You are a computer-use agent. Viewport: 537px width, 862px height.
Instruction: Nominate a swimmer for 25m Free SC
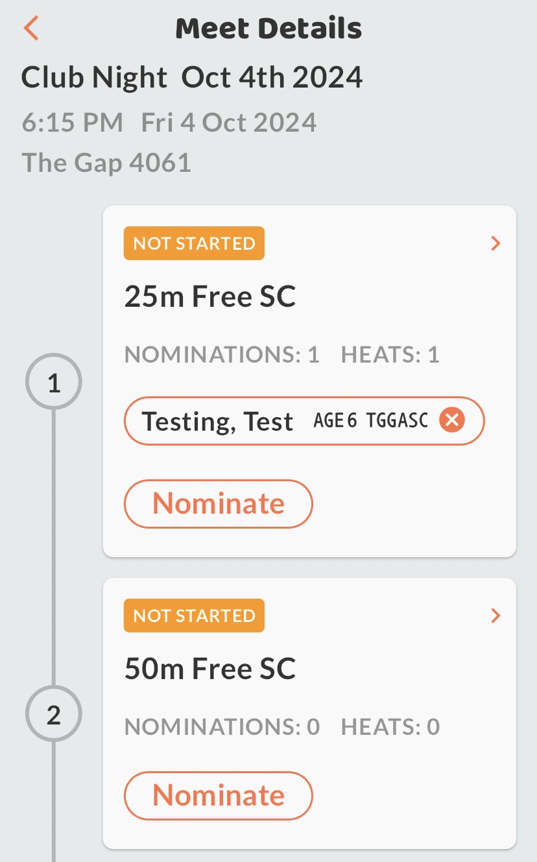pos(218,503)
